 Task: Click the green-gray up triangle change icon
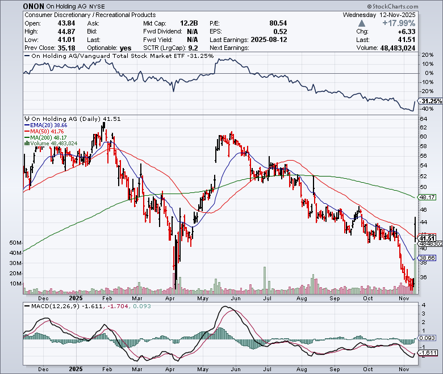(361, 23)
